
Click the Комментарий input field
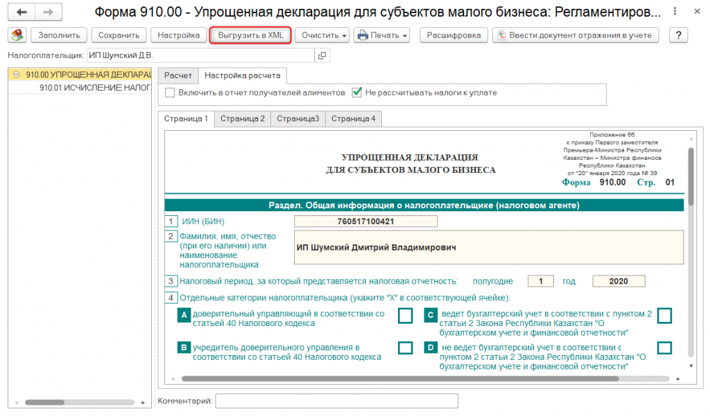tap(336, 401)
